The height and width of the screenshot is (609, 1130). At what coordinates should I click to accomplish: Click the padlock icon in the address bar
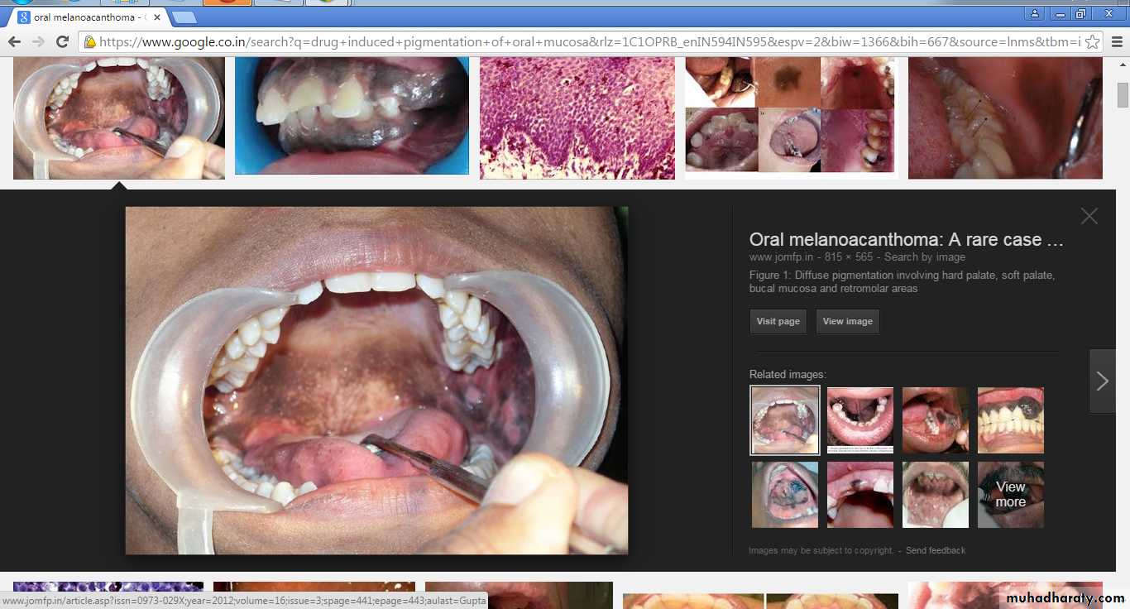89,42
